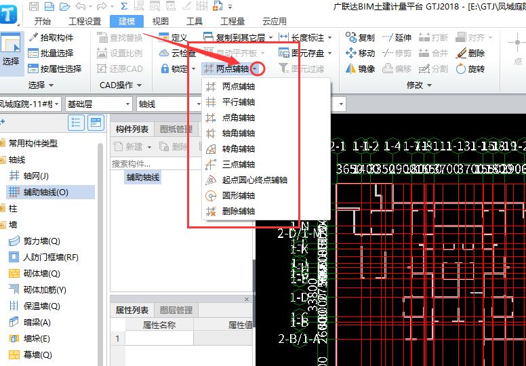Screen dimensions: 526x366
Task: Click 定义 in the ribbon
Action: point(173,37)
